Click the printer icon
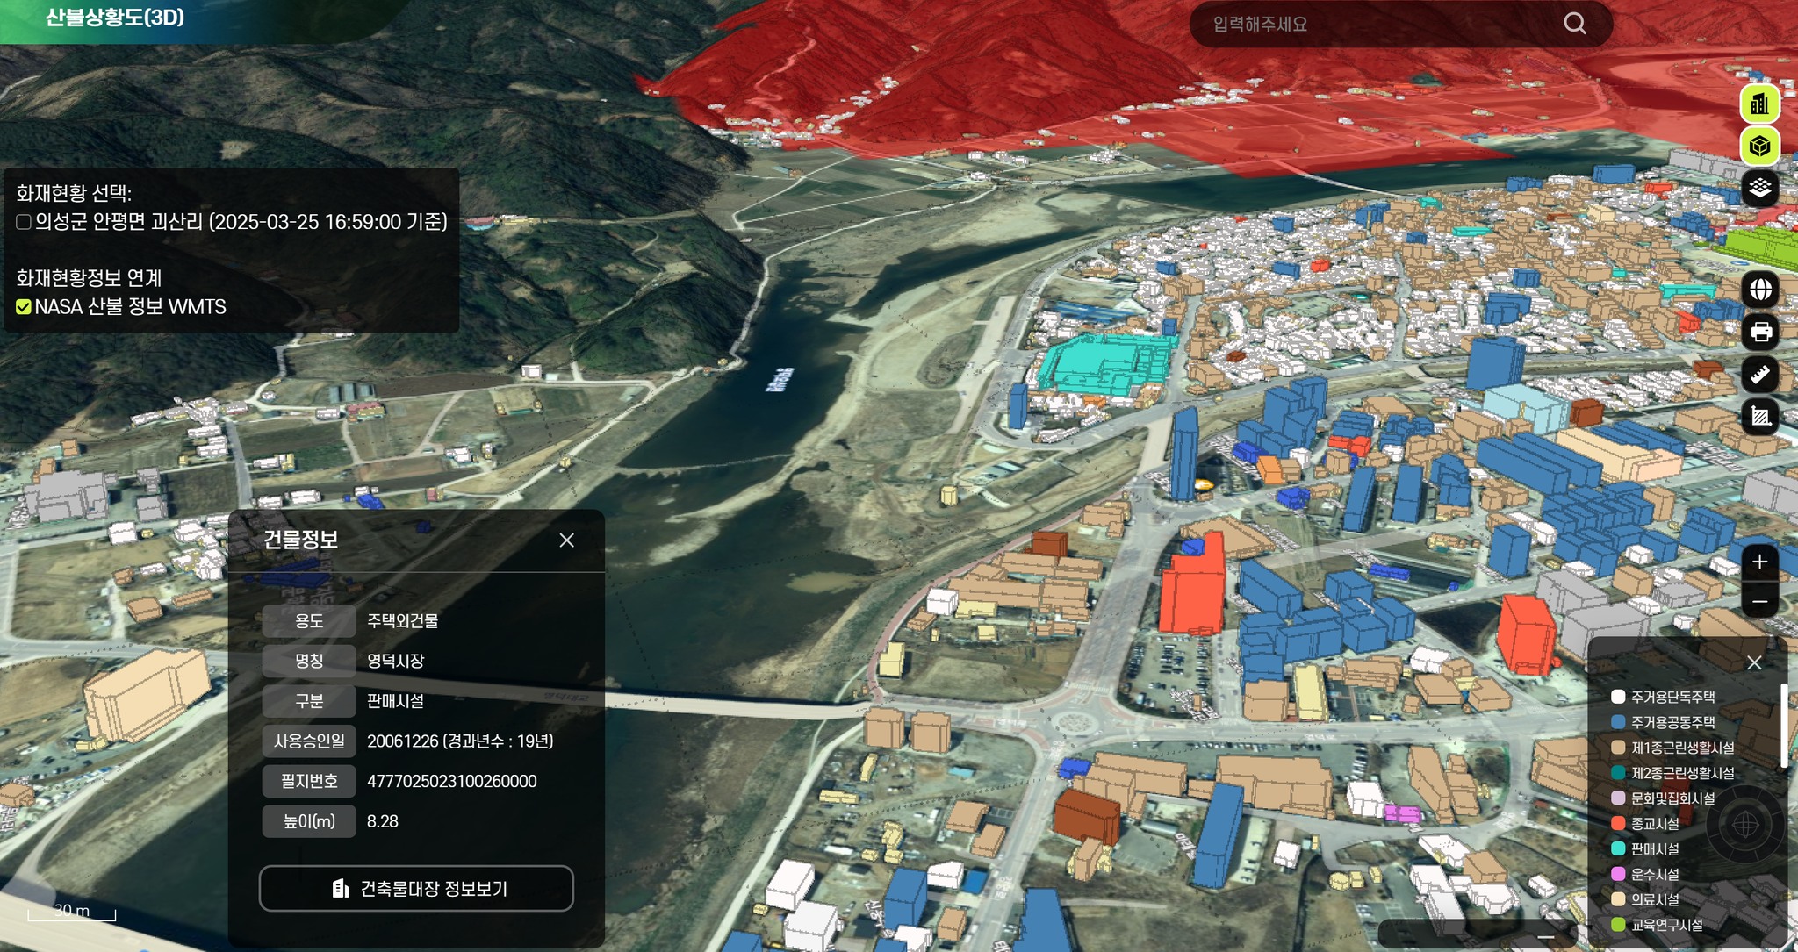The image size is (1798, 952). 1760,332
